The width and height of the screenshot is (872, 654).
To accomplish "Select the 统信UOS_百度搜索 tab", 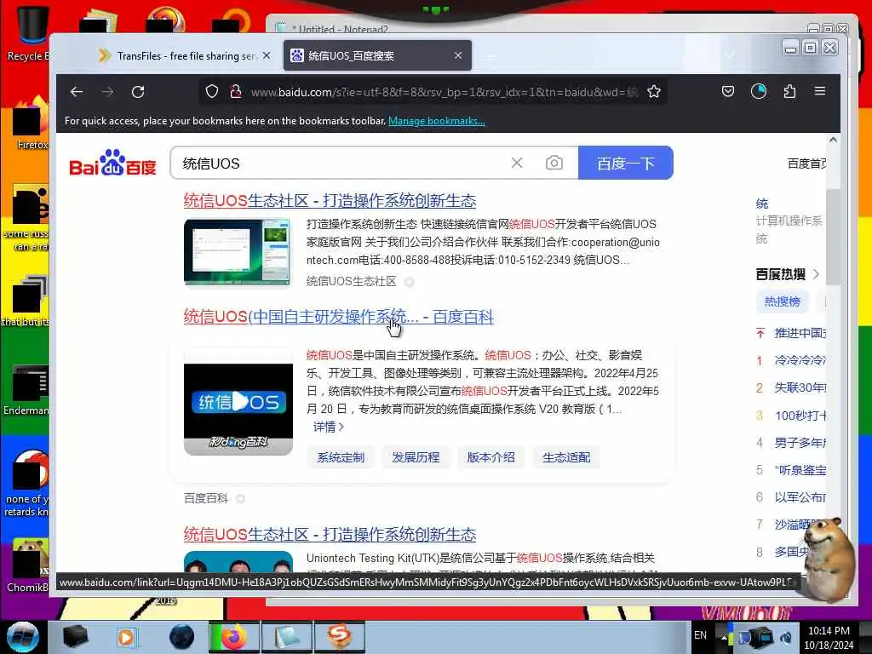I will pos(377,55).
